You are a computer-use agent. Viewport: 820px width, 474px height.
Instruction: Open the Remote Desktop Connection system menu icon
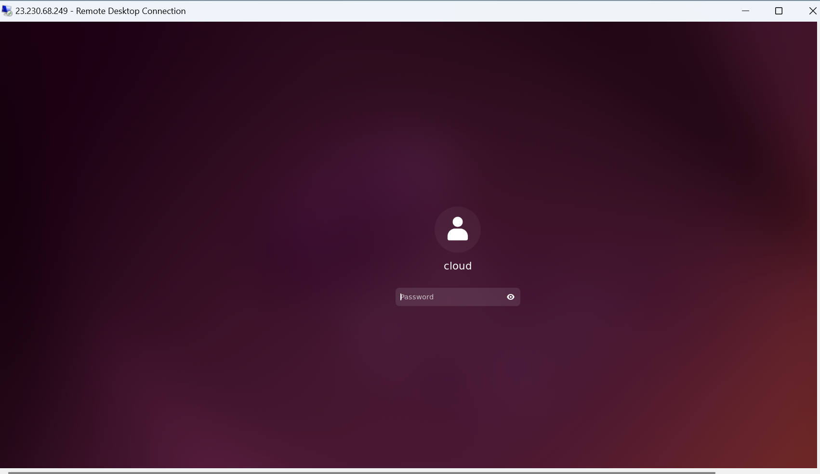7,11
